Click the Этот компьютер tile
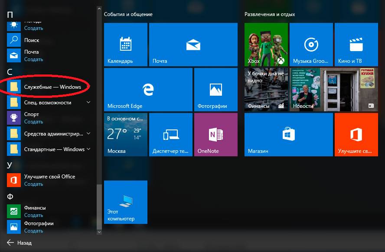Screen dimensions: 385x252 click(126, 202)
